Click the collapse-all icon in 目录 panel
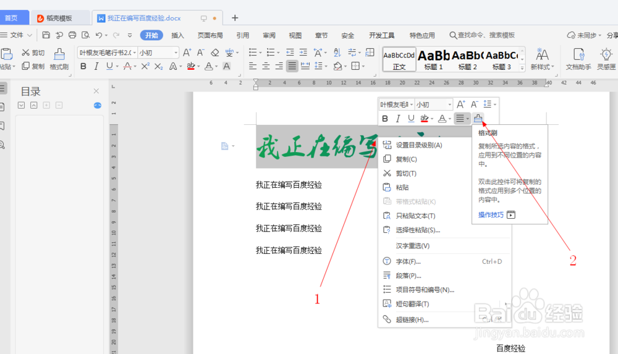This screenshot has width=618, height=354. [34, 105]
